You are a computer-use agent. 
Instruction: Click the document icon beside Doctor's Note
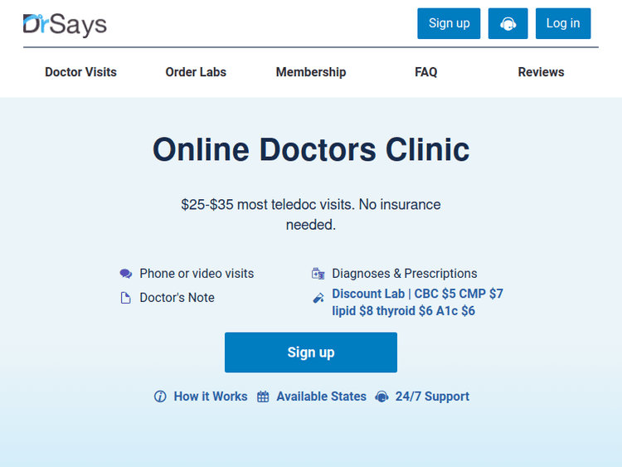pyautogui.click(x=126, y=298)
